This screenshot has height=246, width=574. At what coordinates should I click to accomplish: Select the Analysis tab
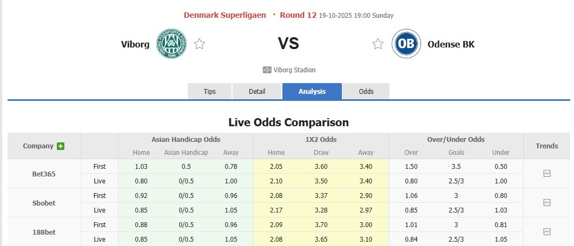[x=312, y=91]
